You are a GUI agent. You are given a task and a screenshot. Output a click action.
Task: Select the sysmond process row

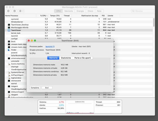pos(79,19)
